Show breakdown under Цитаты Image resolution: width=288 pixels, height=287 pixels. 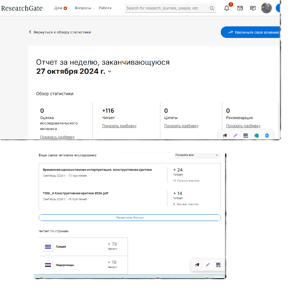pyautogui.click(x=181, y=126)
